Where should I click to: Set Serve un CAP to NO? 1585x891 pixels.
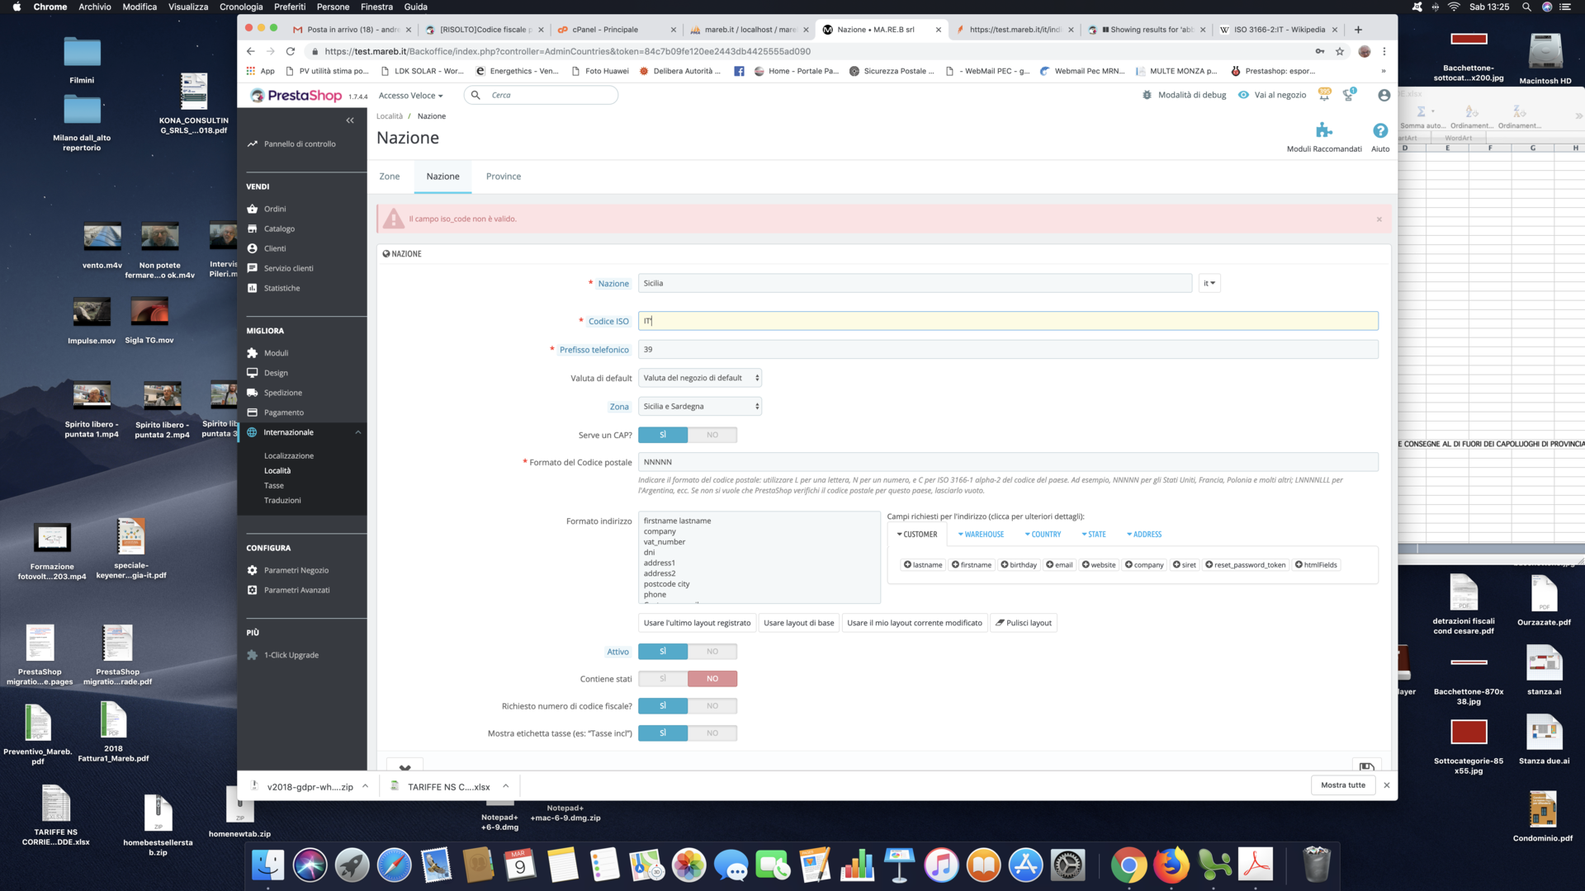[x=712, y=435]
